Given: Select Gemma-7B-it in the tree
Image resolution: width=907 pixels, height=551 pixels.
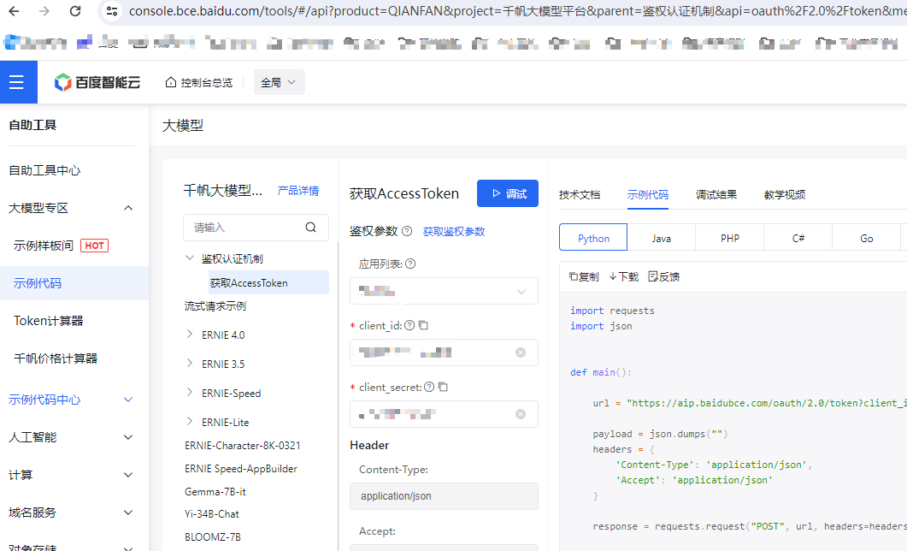Looking at the screenshot, I should tap(215, 492).
